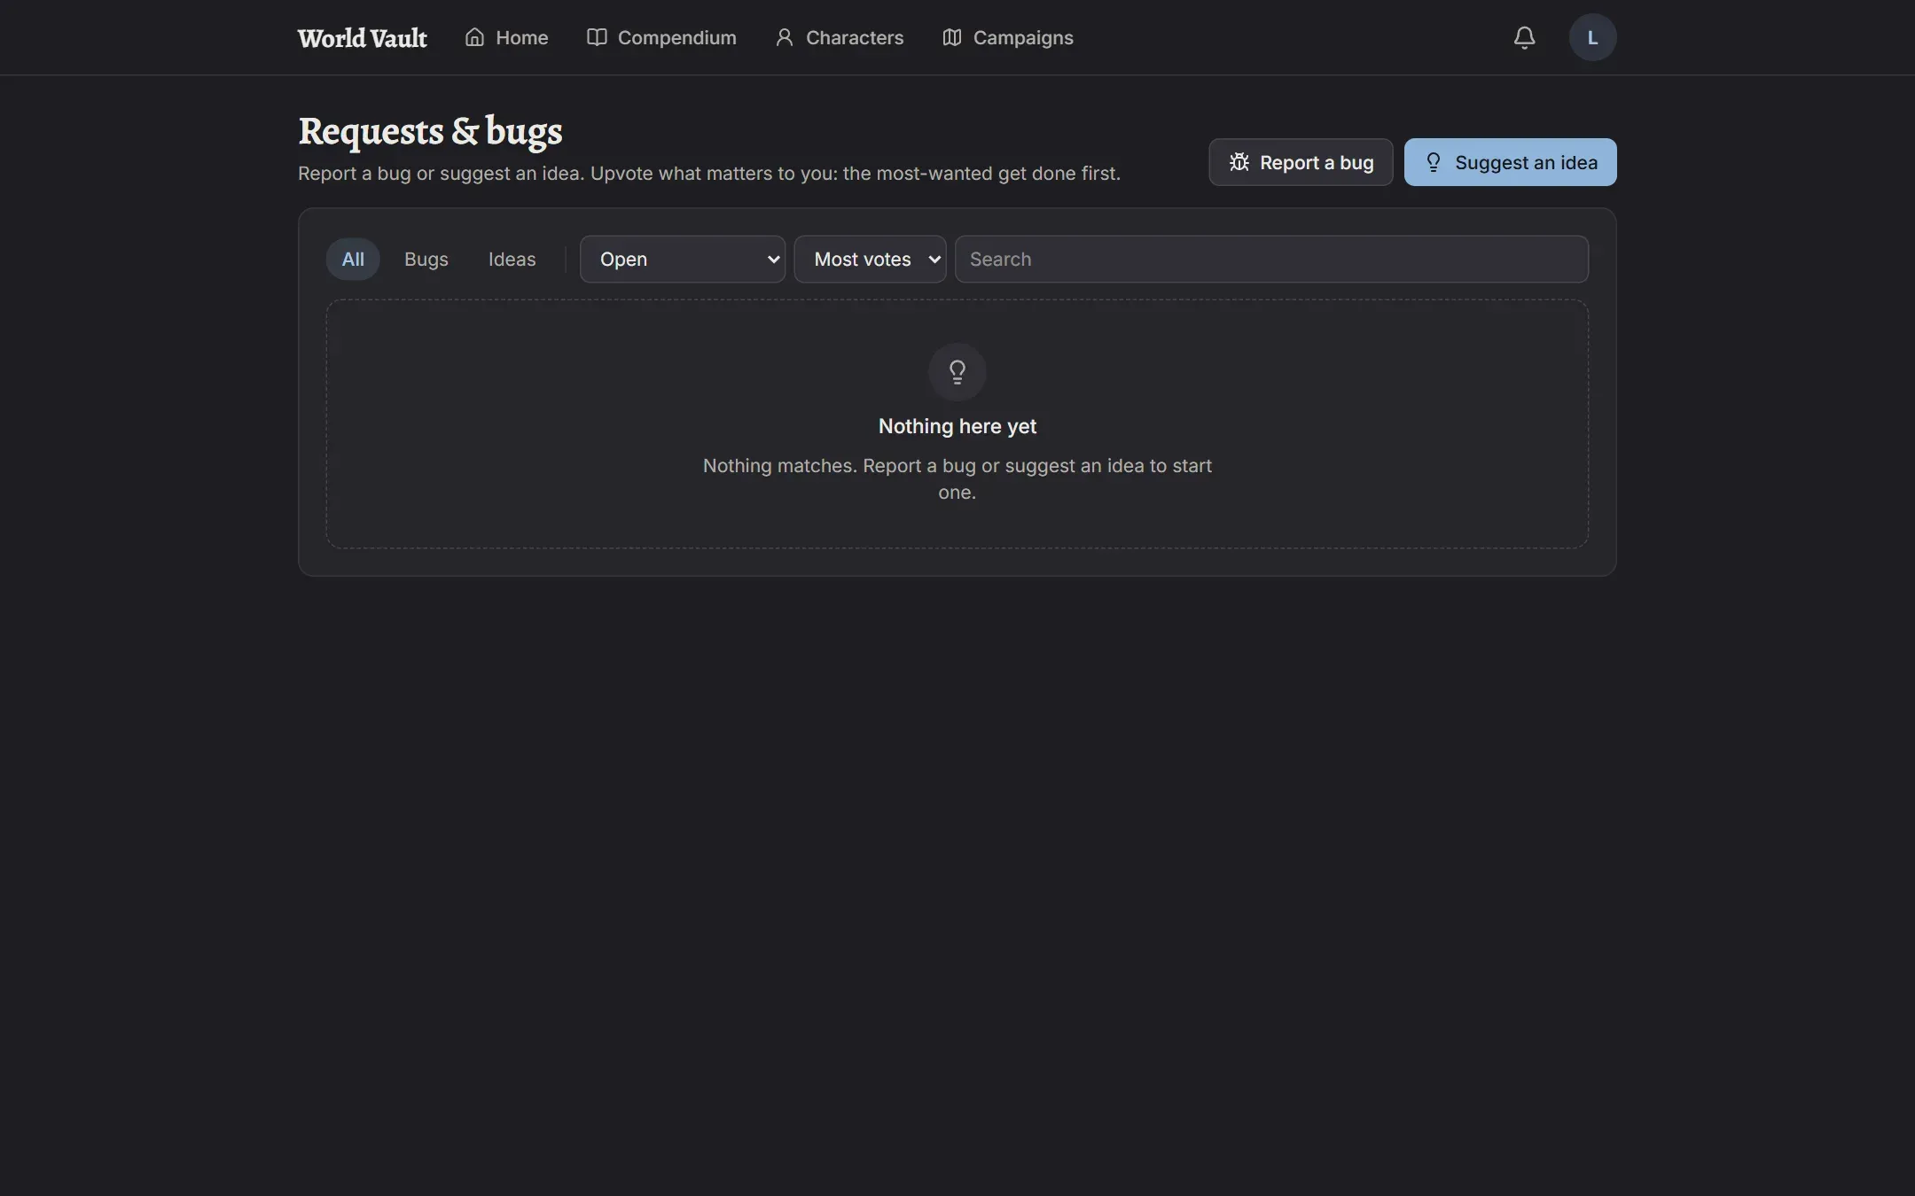Filter list to Ideas only

coord(512,259)
